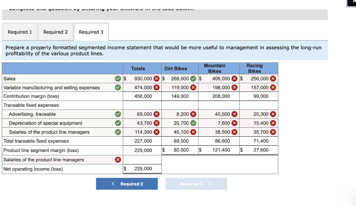Click the green checkmark on Advertising, traceable row
Image resolution: width=356 pixels, height=206 pixels.
click(x=118, y=114)
